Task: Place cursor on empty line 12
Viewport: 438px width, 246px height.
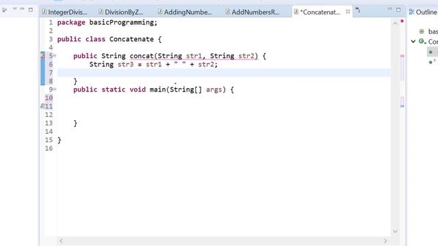Action: click(x=224, y=115)
